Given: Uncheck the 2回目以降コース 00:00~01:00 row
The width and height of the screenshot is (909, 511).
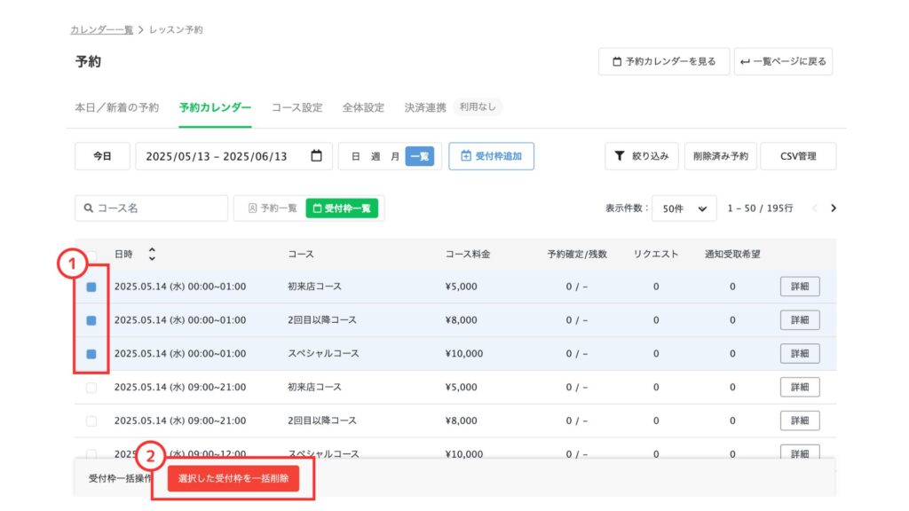Looking at the screenshot, I should 91,320.
